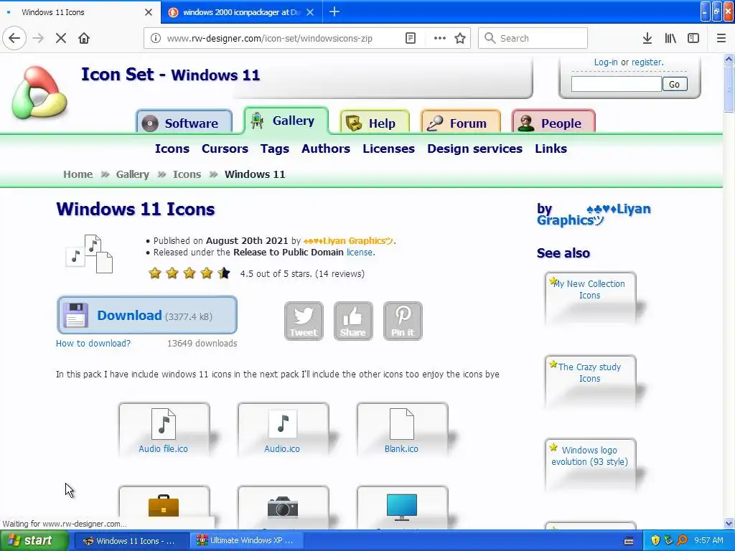This screenshot has width=735, height=551.
Task: Open the camera icon thumbnail
Action: [283, 507]
